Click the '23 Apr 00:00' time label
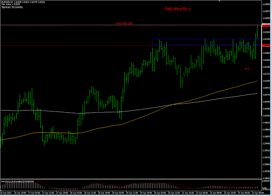The height and width of the screenshot is (196, 272). pyautogui.click(x=202, y=193)
